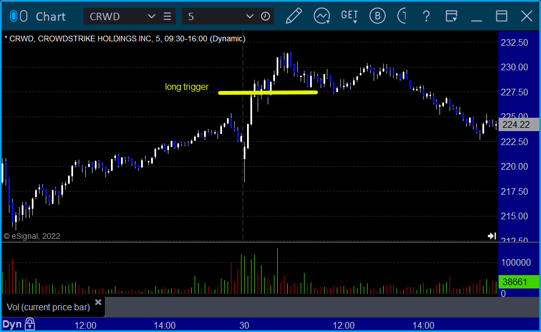Select the yellow long trigger line
This screenshot has height=332, width=541.
click(x=268, y=93)
